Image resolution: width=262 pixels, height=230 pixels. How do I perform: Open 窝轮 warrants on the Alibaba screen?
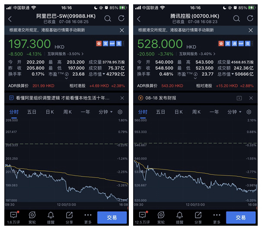(32, 217)
